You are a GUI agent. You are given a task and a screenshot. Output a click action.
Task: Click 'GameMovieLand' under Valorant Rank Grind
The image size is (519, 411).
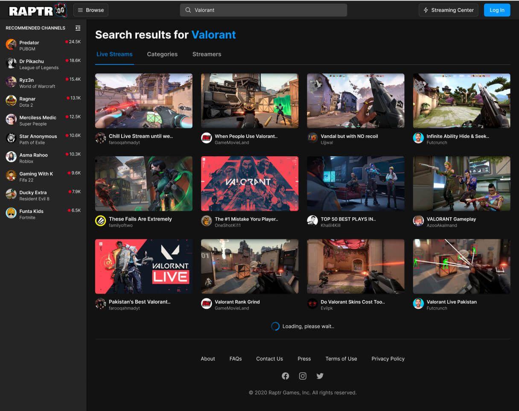[x=232, y=308]
